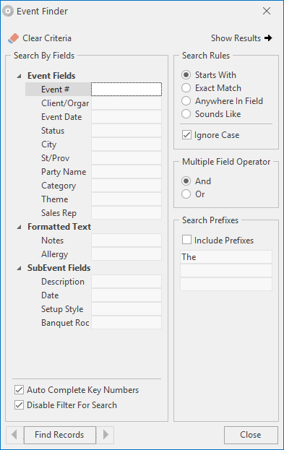Click the previous record left arrow
Viewport: 284px width, 450px height.
14,435
